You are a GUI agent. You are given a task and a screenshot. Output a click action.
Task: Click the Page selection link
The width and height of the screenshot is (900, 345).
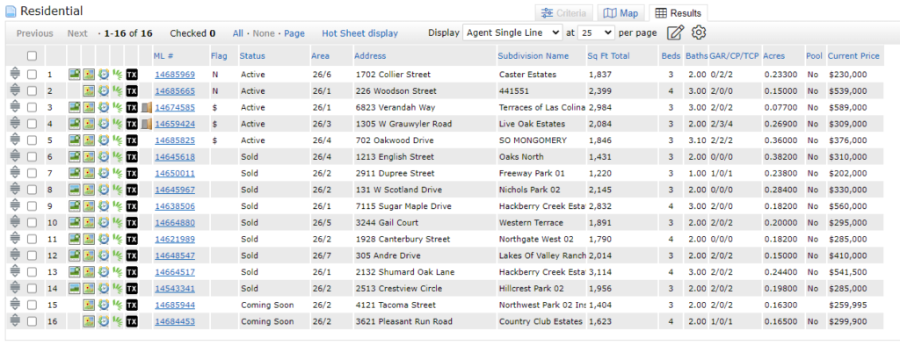(294, 33)
